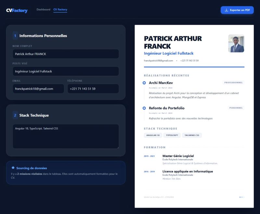Click the Téléphone input field
Image resolution: width=260 pixels, height=214 pixels.
(93, 89)
